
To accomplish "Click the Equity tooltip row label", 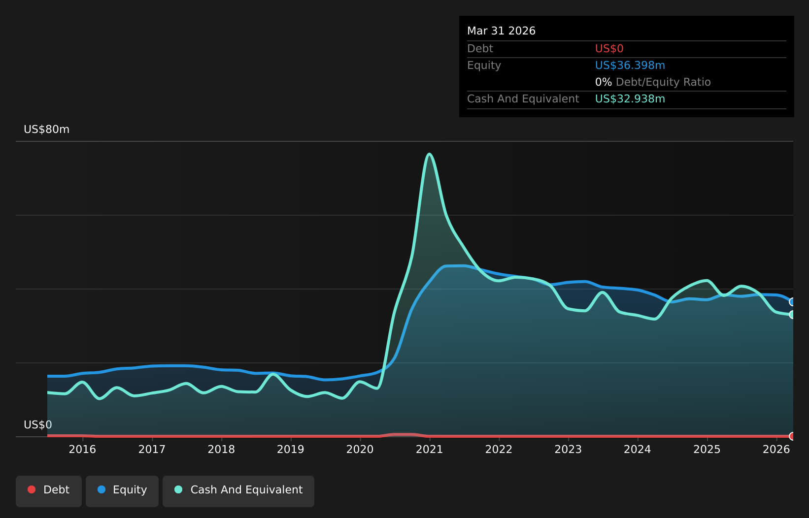I will pos(484,65).
